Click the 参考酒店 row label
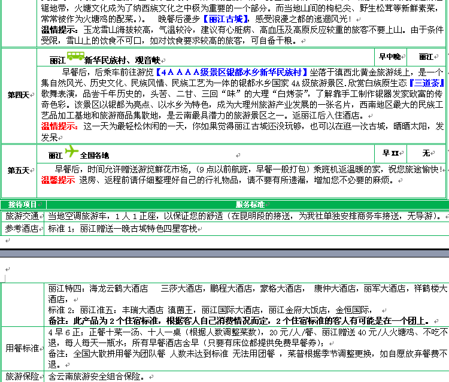 pos(22,228)
